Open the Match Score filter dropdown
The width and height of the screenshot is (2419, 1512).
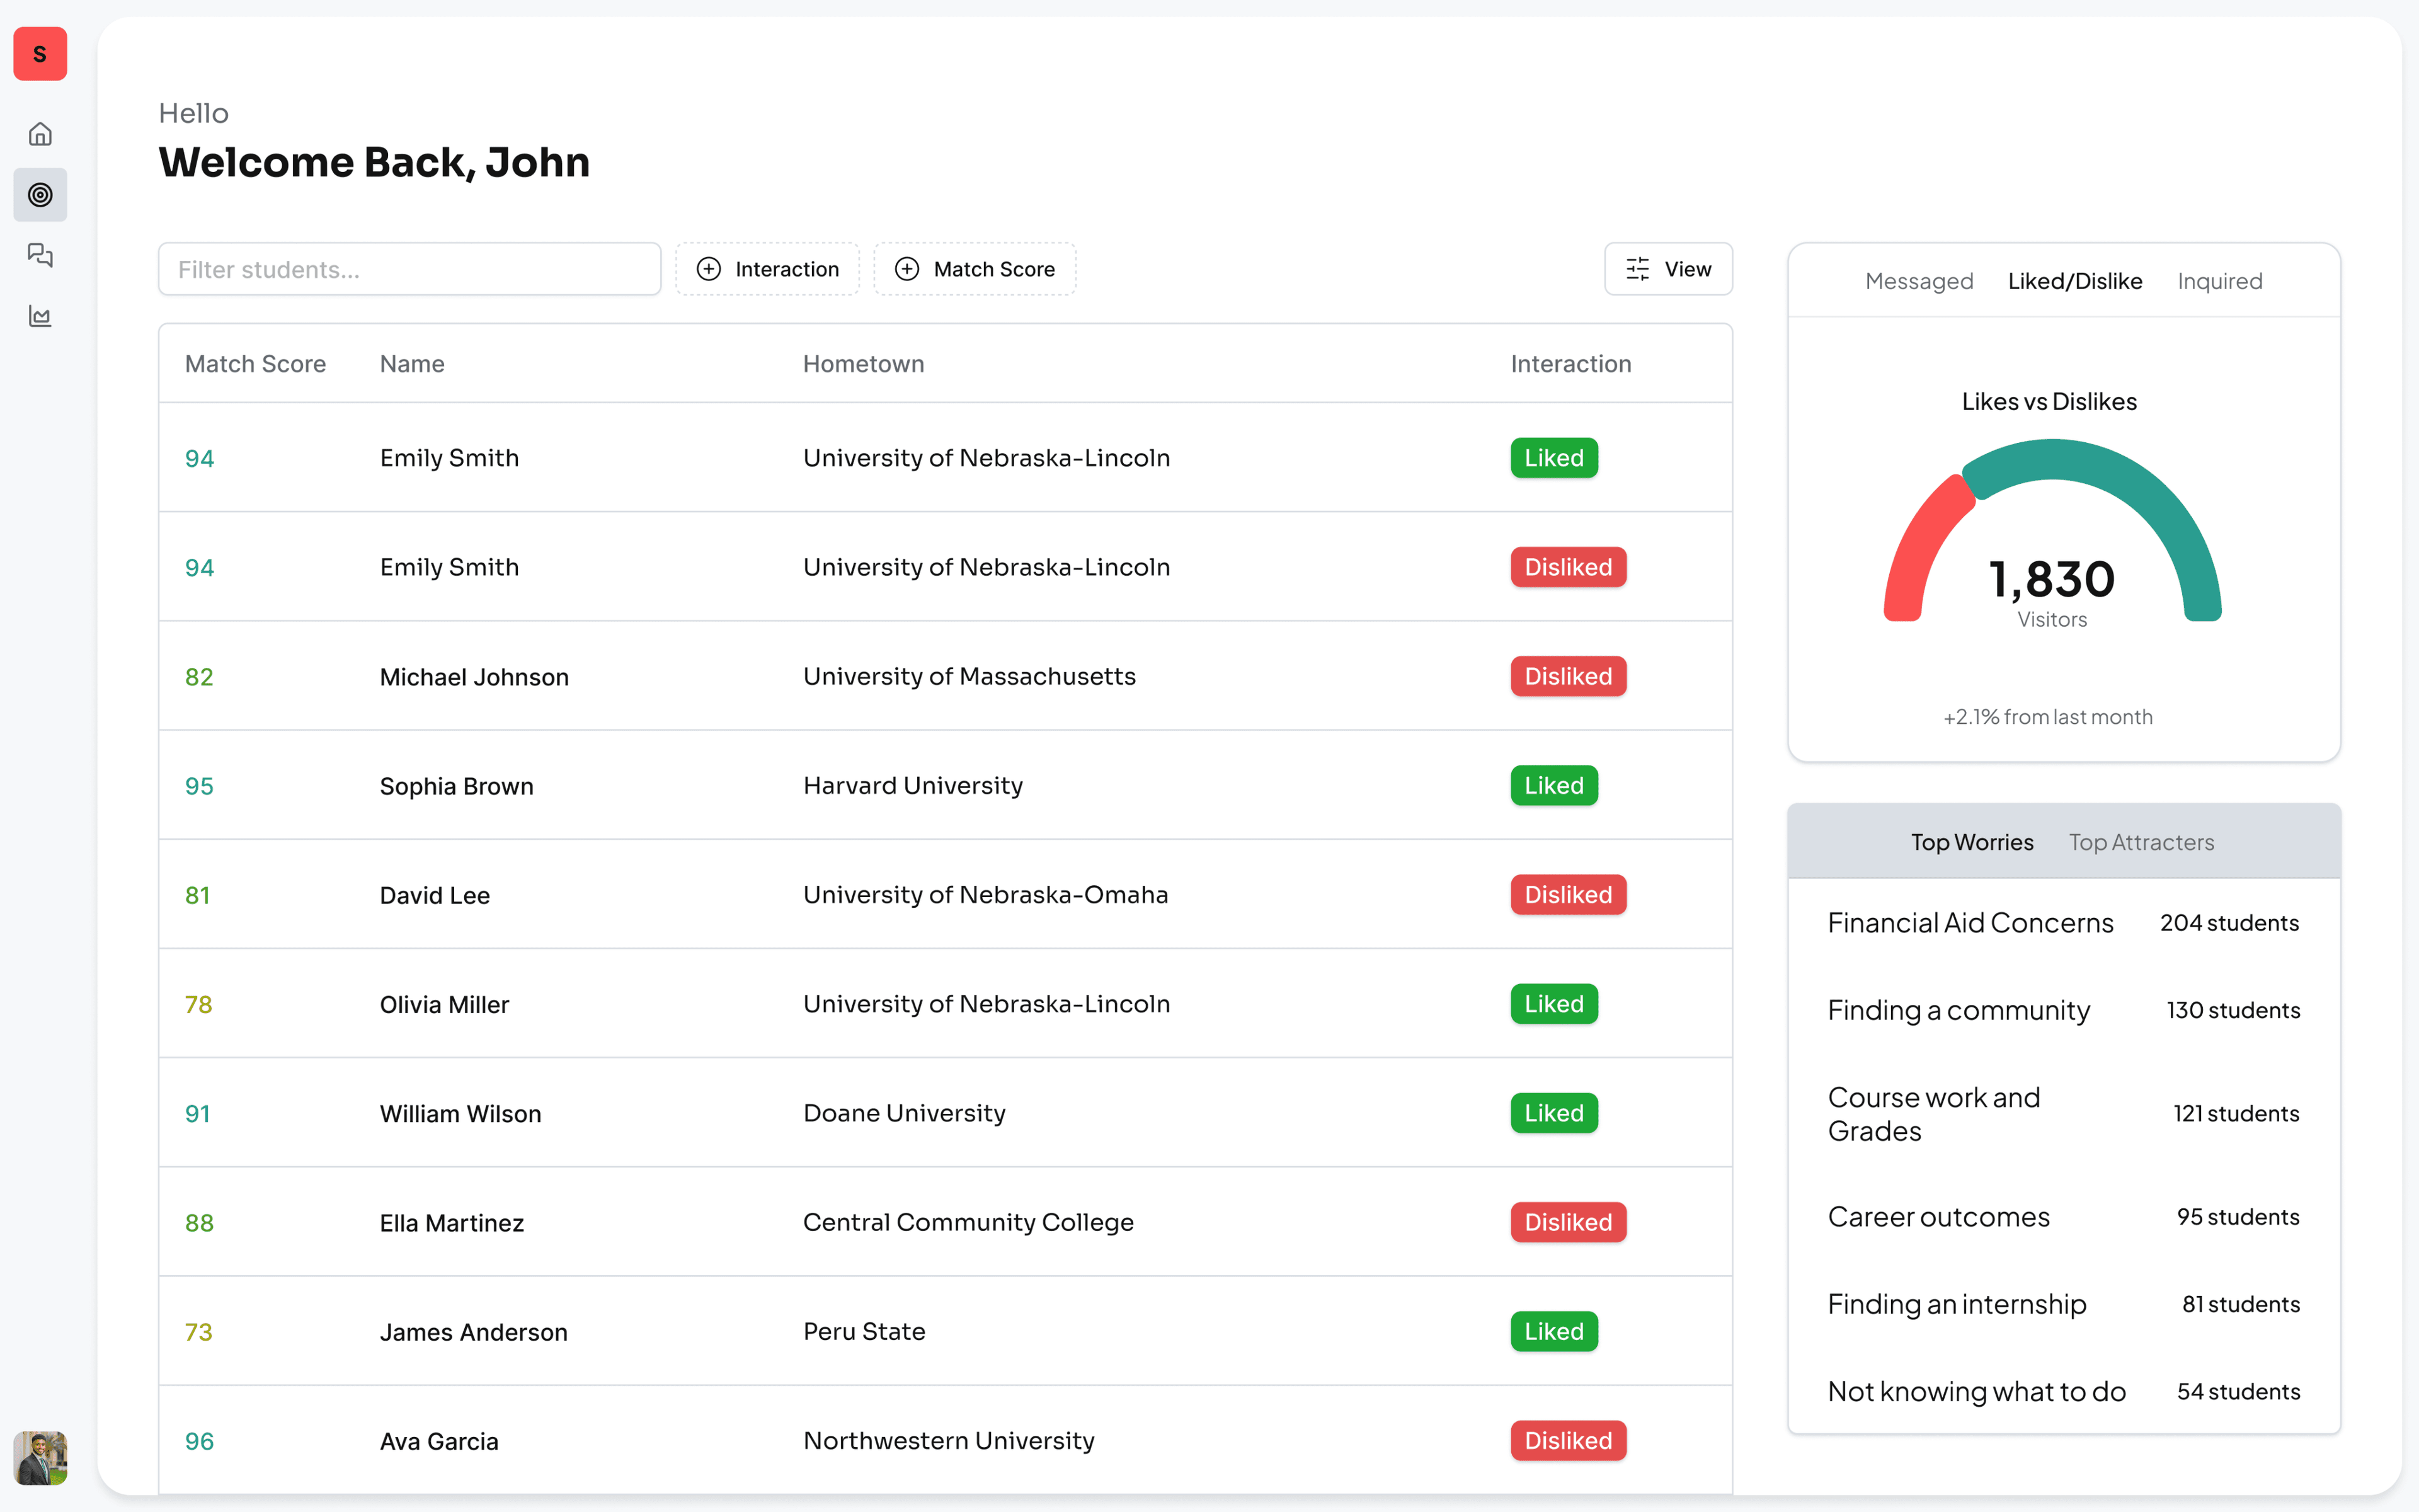(x=975, y=268)
